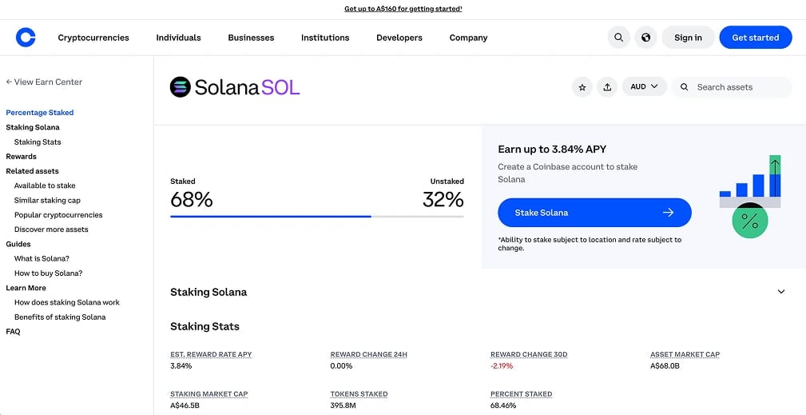806x415 pixels.
Task: Click the A$46.5B staking cap value
Action: click(x=185, y=405)
